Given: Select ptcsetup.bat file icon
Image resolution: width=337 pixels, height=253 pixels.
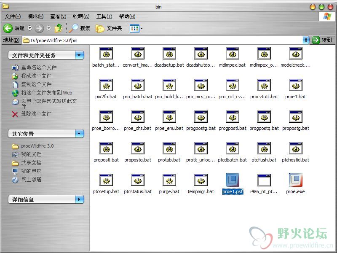Looking at the screenshot, I should 106,180.
